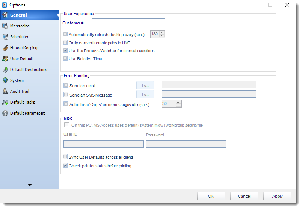
Task: Click the User ID field
Action: [x=103, y=144]
